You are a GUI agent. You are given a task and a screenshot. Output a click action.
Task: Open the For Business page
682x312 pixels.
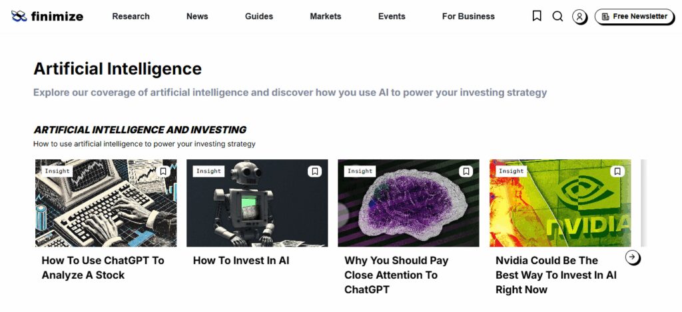click(x=468, y=17)
